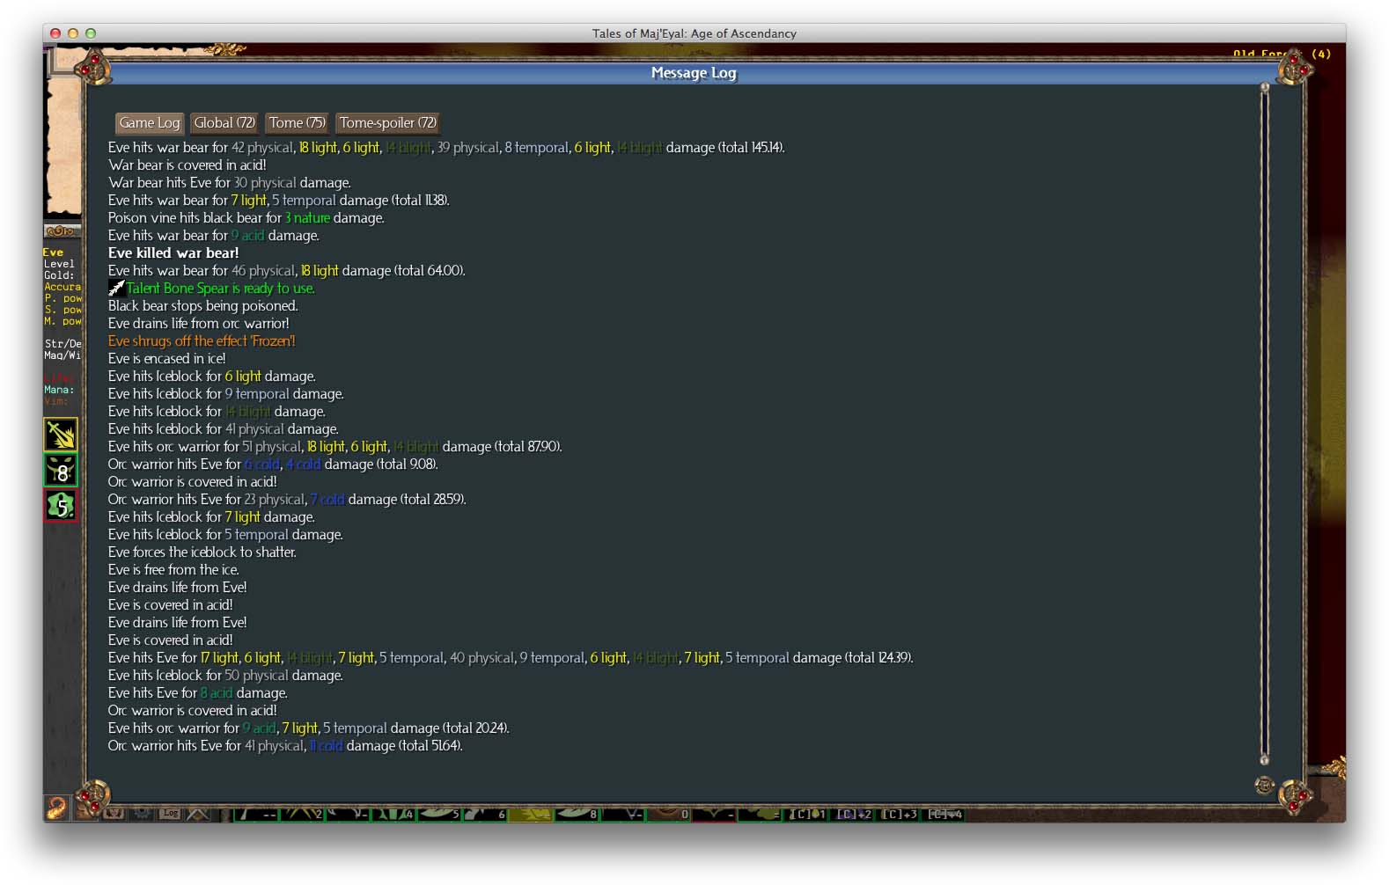Click the sidebar ornament above the Eve name
Viewport: 1389px width, 885px height.
[62, 230]
